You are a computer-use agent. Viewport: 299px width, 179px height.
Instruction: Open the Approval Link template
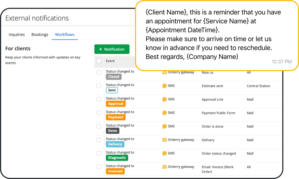[213, 100]
